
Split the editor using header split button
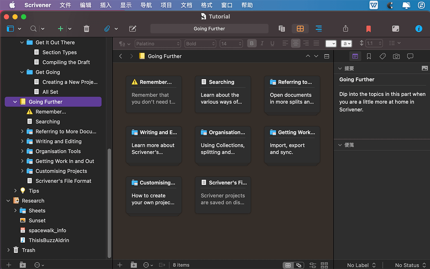(326, 56)
